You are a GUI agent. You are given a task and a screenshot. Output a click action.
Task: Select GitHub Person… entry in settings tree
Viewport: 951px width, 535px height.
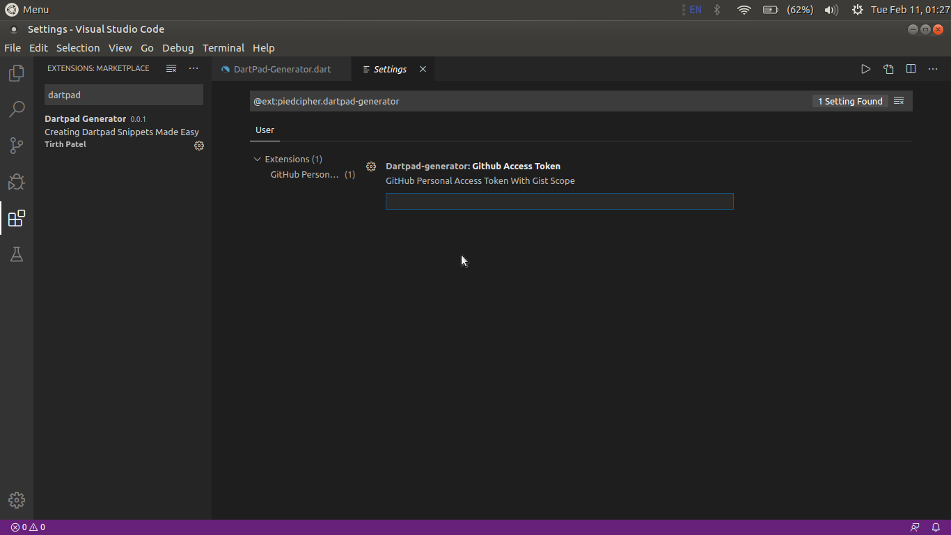click(x=313, y=174)
